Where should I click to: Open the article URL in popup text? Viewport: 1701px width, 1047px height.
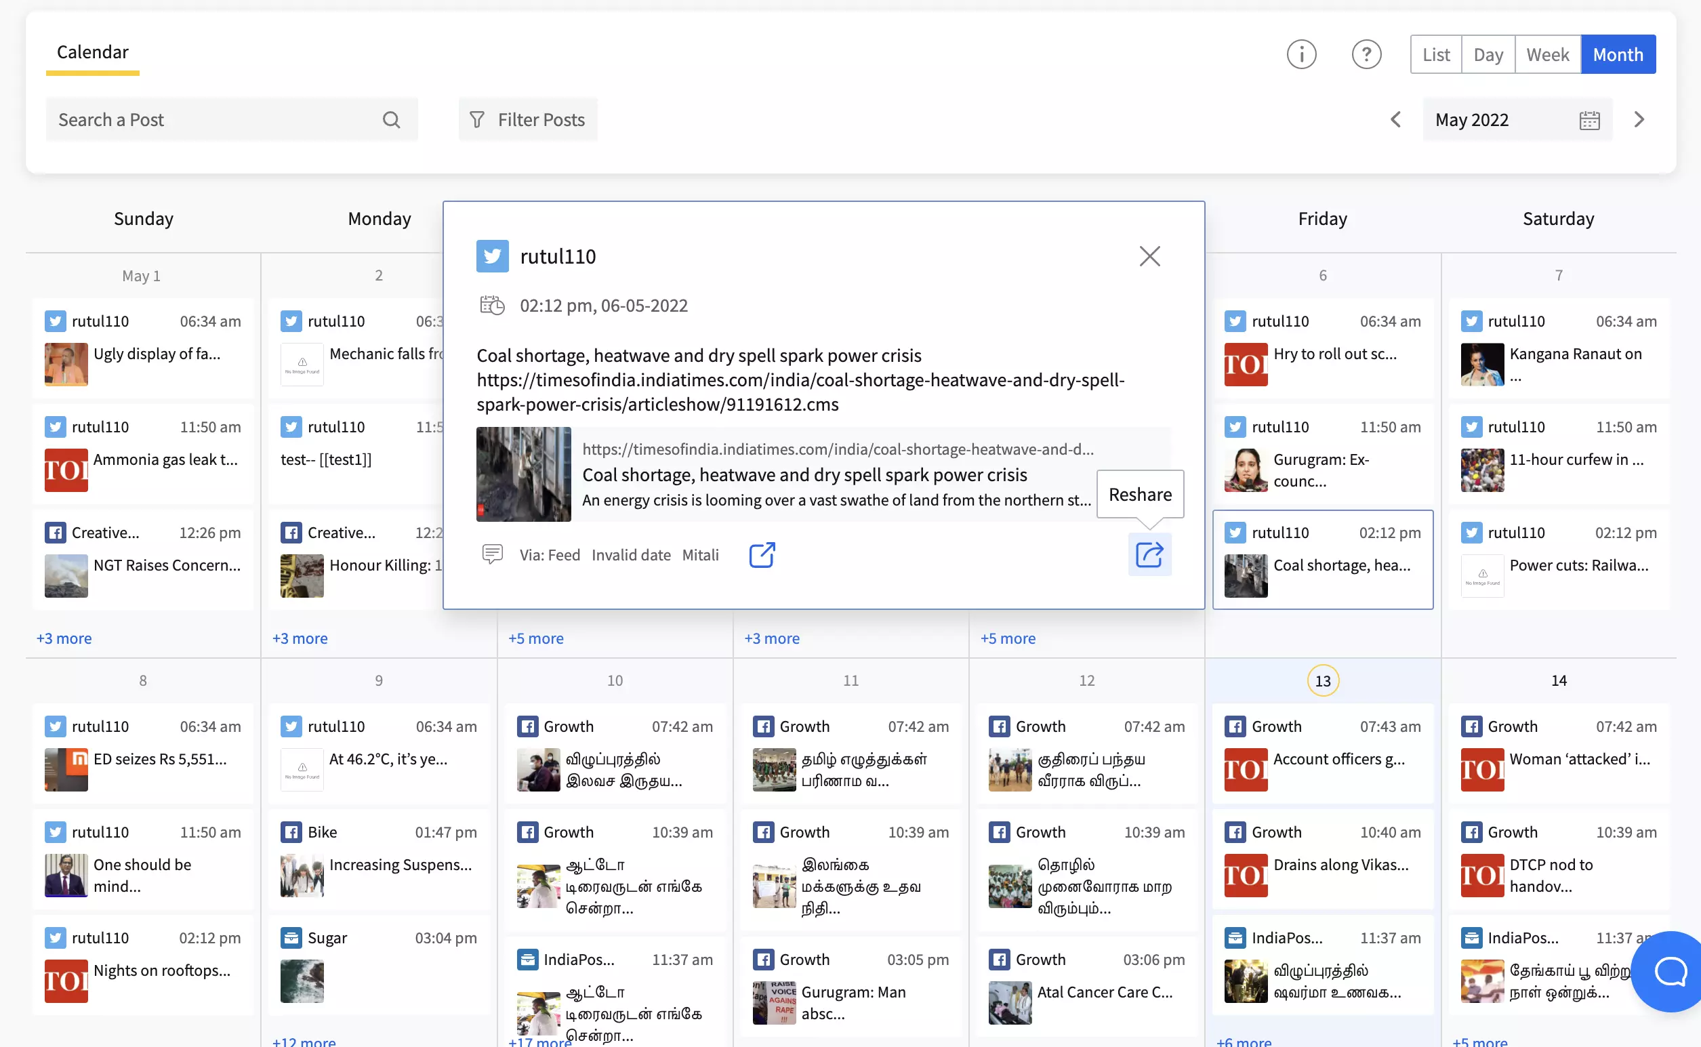pos(800,392)
